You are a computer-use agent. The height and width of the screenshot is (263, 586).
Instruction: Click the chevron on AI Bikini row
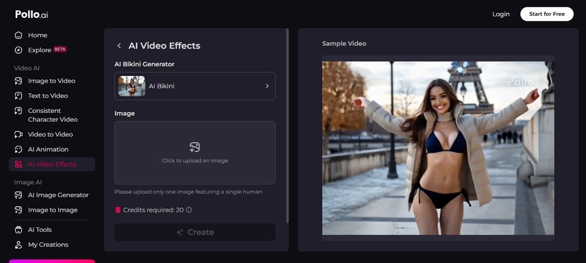click(x=267, y=86)
